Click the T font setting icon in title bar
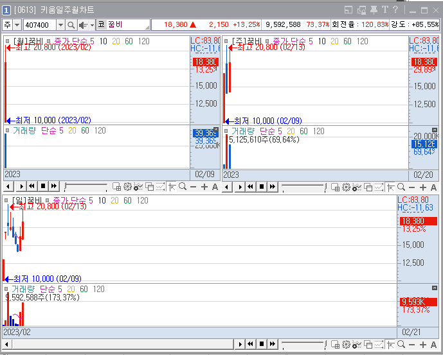This screenshot has height=355, width=443. [x=384, y=10]
